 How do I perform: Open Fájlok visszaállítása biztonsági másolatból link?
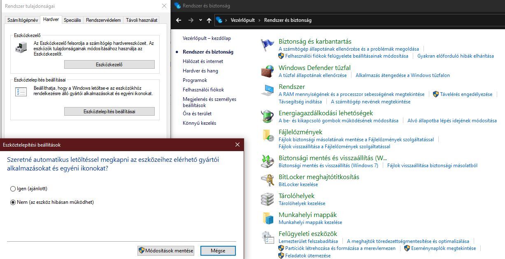pyautogui.click(x=432, y=166)
